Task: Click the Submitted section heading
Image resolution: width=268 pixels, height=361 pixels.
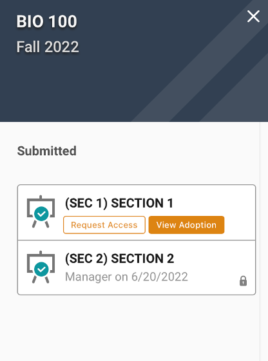Action: coord(46,151)
